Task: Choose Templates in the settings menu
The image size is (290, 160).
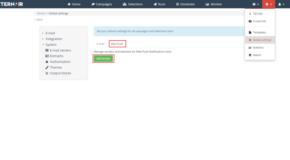Action: click(x=260, y=32)
